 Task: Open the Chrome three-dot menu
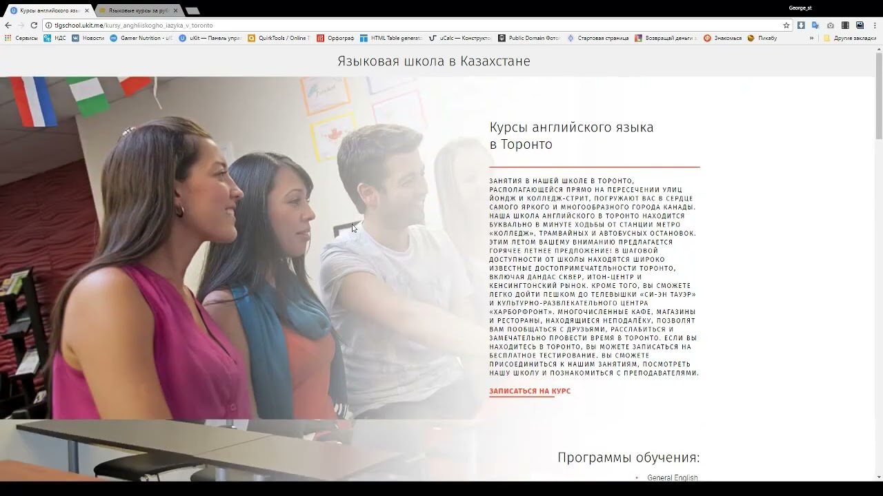tap(874, 25)
